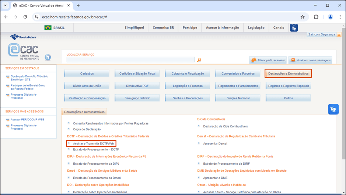Screen dimensions: 346x195
Task: Open the Legislação menu item
Action: pos(256,28)
